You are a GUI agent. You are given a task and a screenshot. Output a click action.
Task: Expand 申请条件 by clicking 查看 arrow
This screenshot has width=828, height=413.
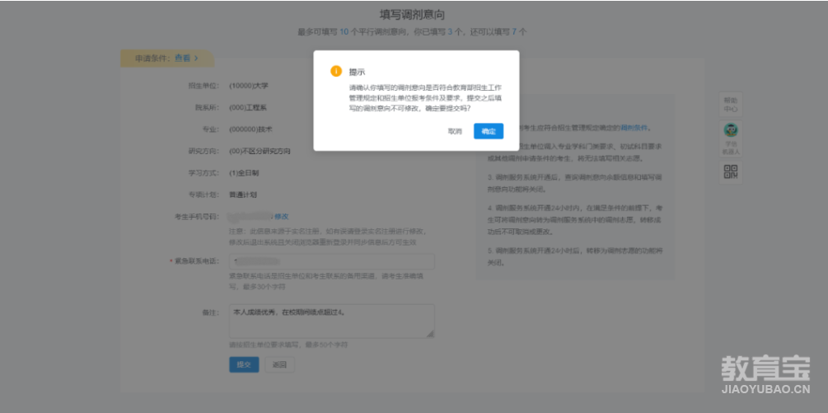(185, 58)
